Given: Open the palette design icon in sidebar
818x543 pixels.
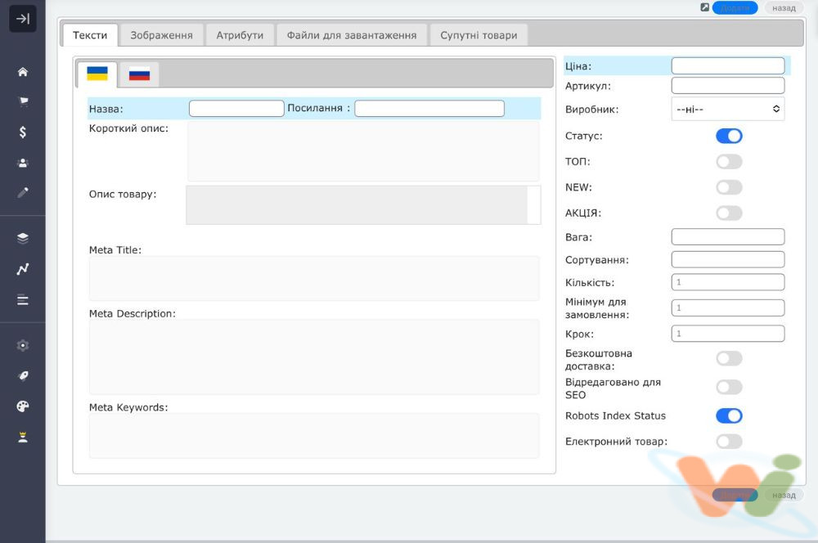Looking at the screenshot, I should pos(23,406).
